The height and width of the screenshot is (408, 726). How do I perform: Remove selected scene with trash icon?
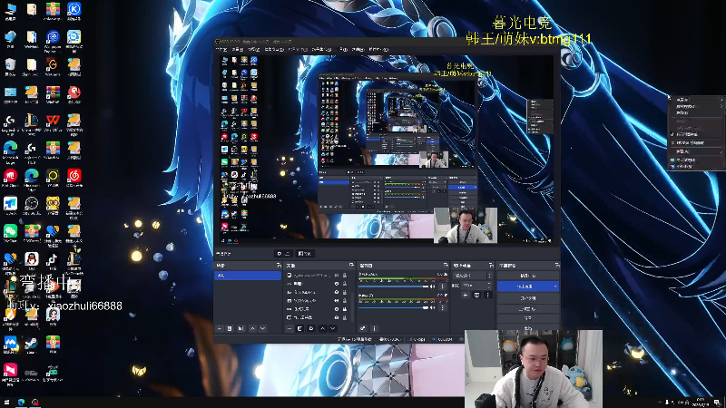(230, 328)
